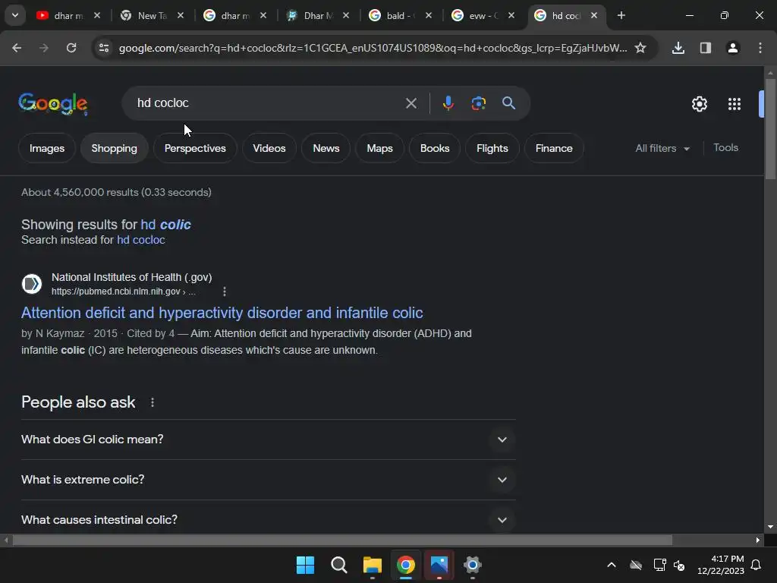Close the "hd cocl" tab
Viewport: 777px width, 583px height.
click(x=594, y=15)
